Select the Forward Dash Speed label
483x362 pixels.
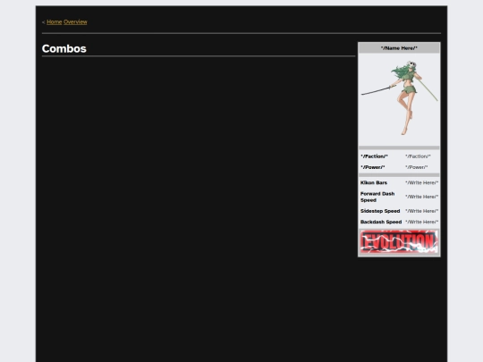click(x=377, y=197)
